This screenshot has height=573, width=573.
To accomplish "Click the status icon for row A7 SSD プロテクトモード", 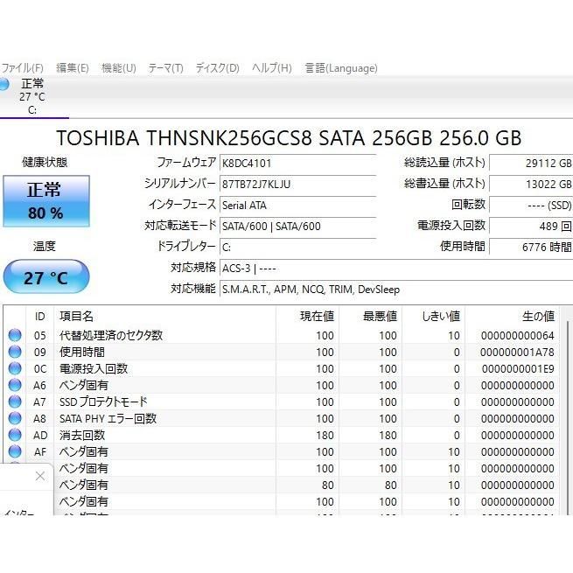I will 15,402.
